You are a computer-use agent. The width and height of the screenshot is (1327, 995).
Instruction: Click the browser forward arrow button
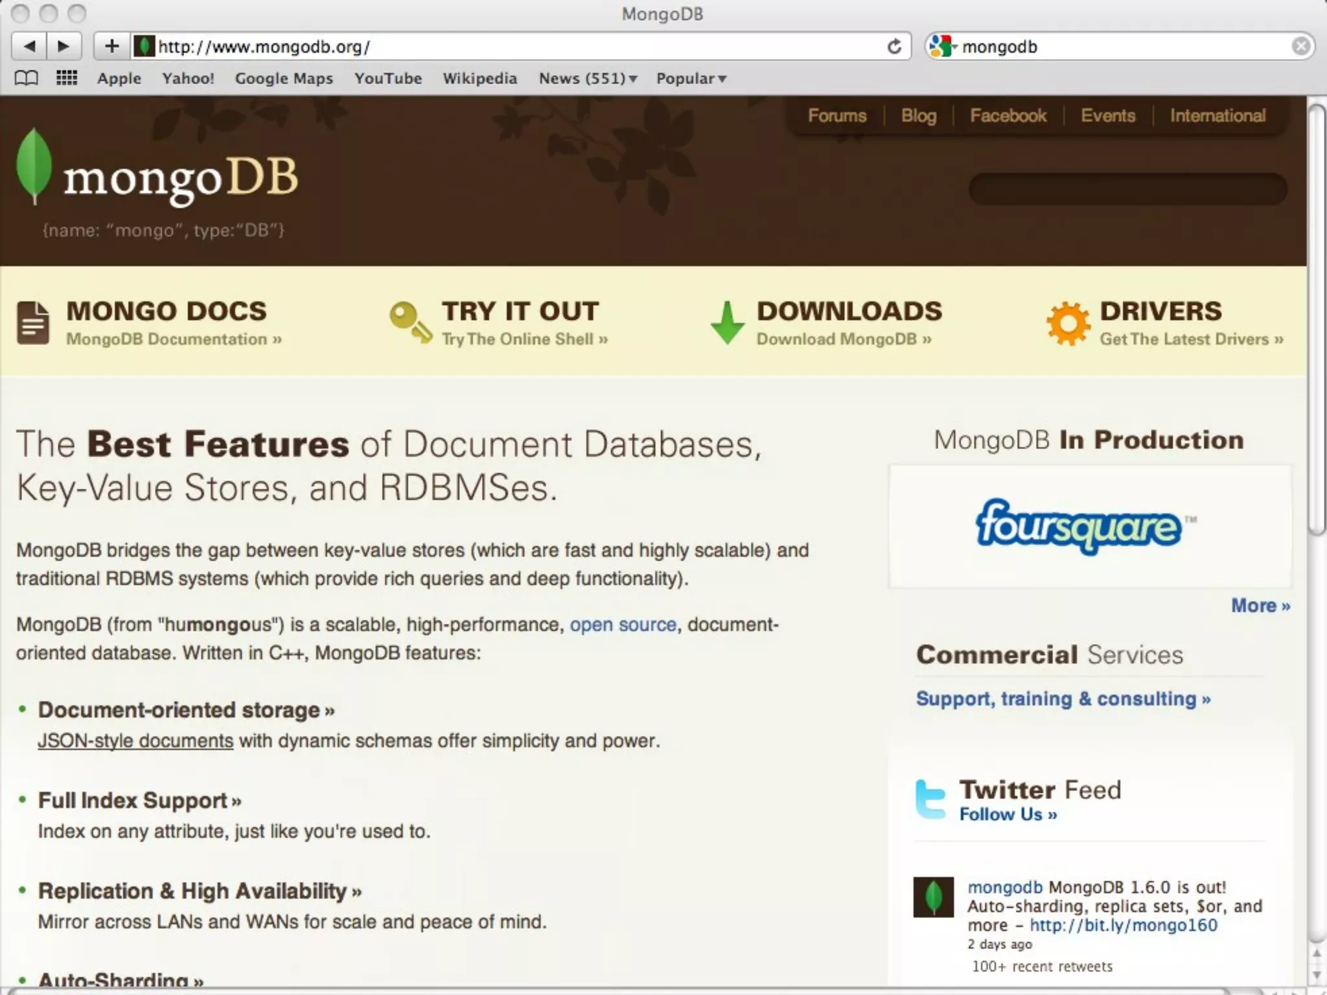click(x=63, y=46)
